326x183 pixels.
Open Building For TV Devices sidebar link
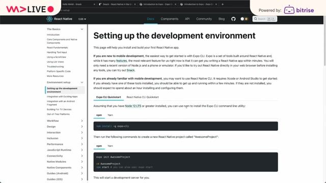59,109
